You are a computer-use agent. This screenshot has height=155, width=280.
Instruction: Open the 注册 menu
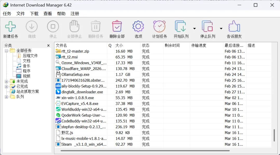coord(75,14)
